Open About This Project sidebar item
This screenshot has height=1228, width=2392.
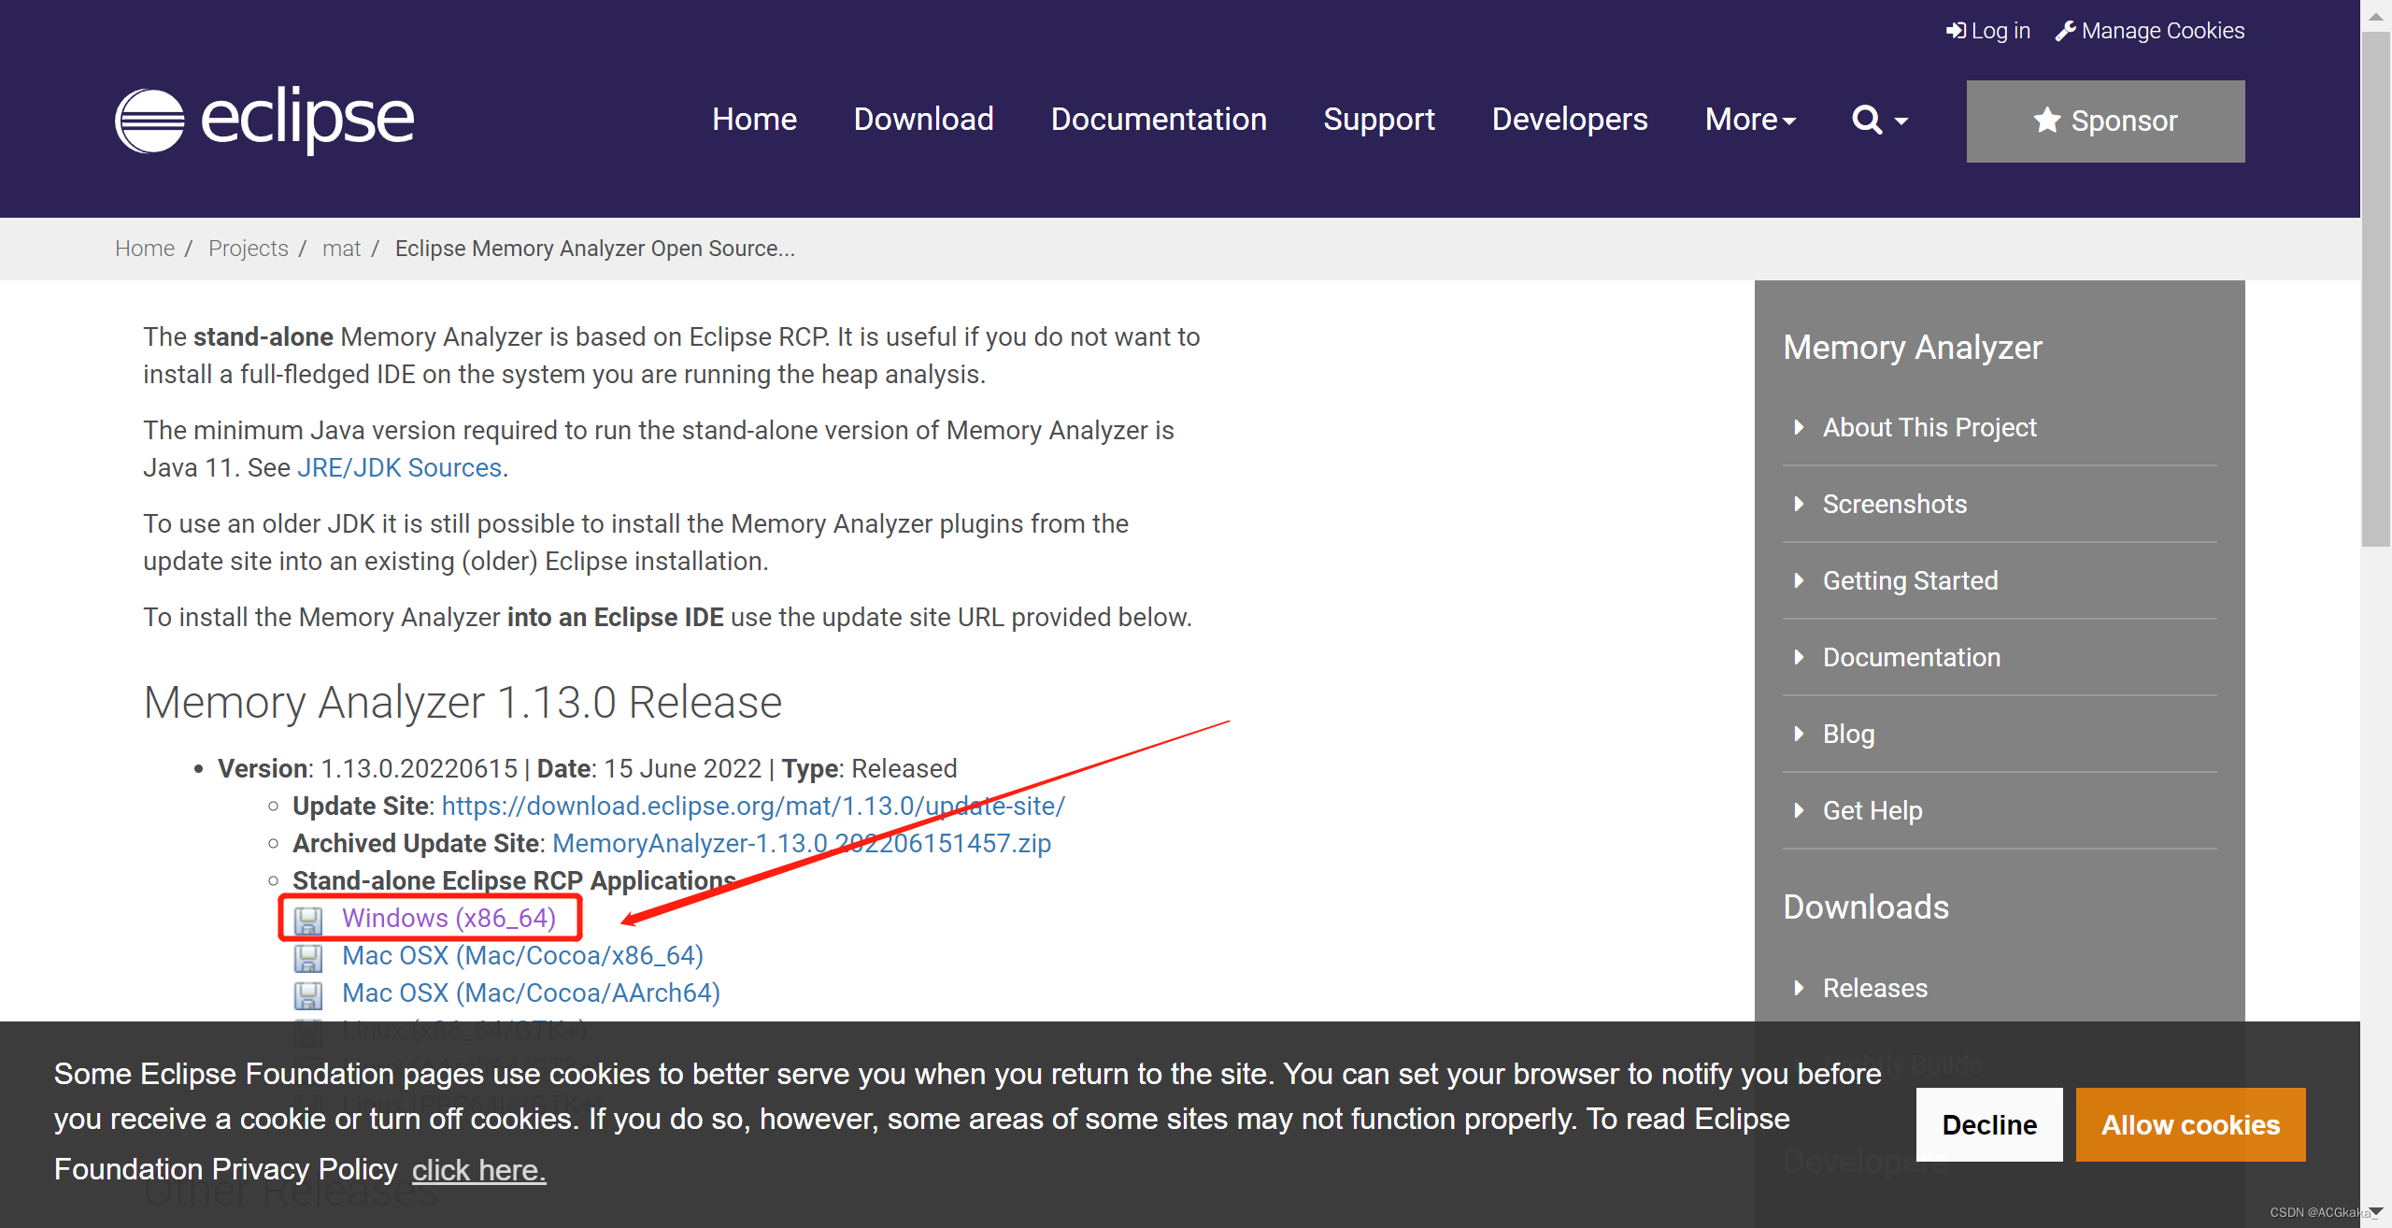pos(1929,427)
